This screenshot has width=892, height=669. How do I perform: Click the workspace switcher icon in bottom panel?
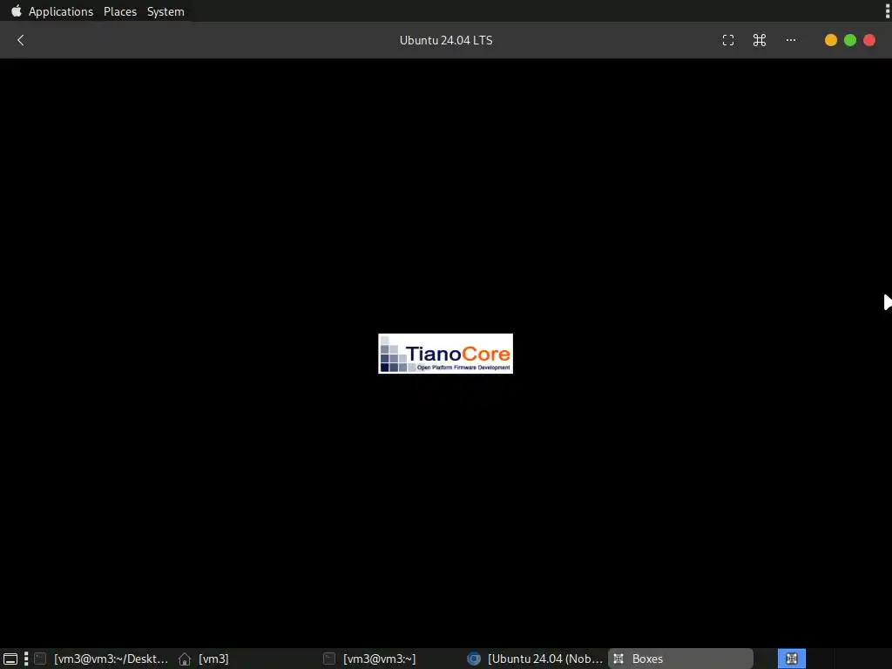coord(791,659)
